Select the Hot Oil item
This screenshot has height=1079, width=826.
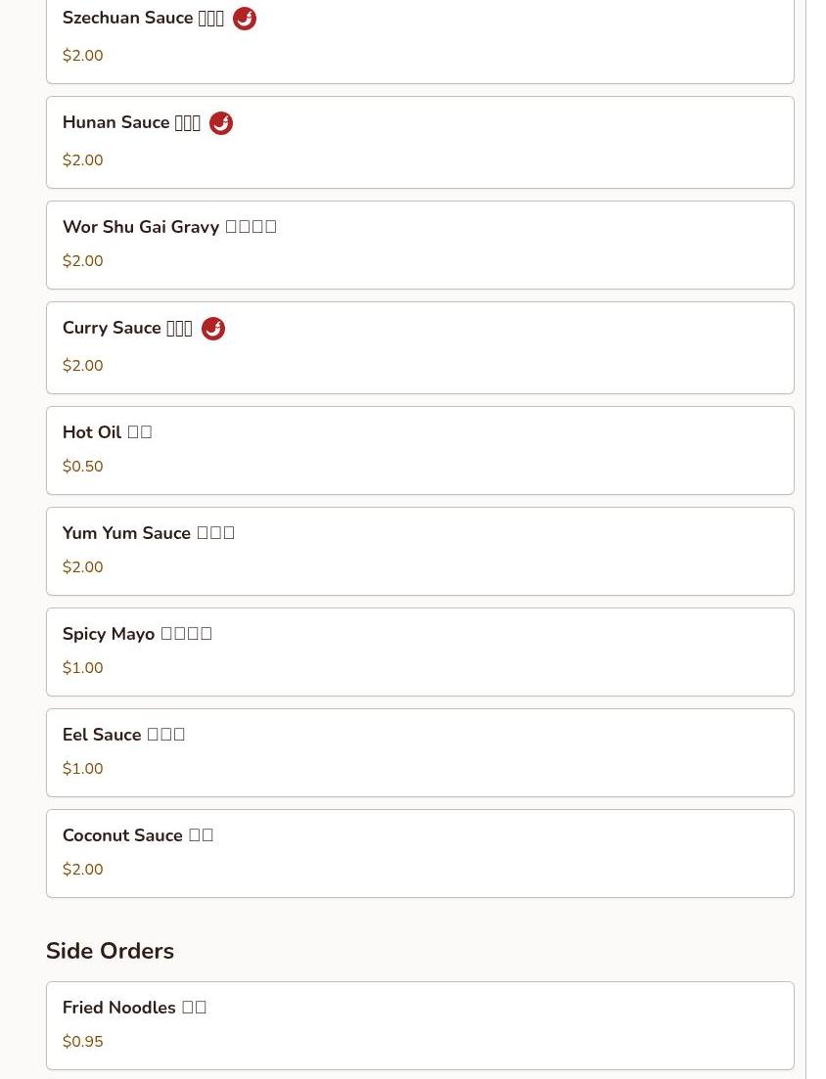point(420,450)
